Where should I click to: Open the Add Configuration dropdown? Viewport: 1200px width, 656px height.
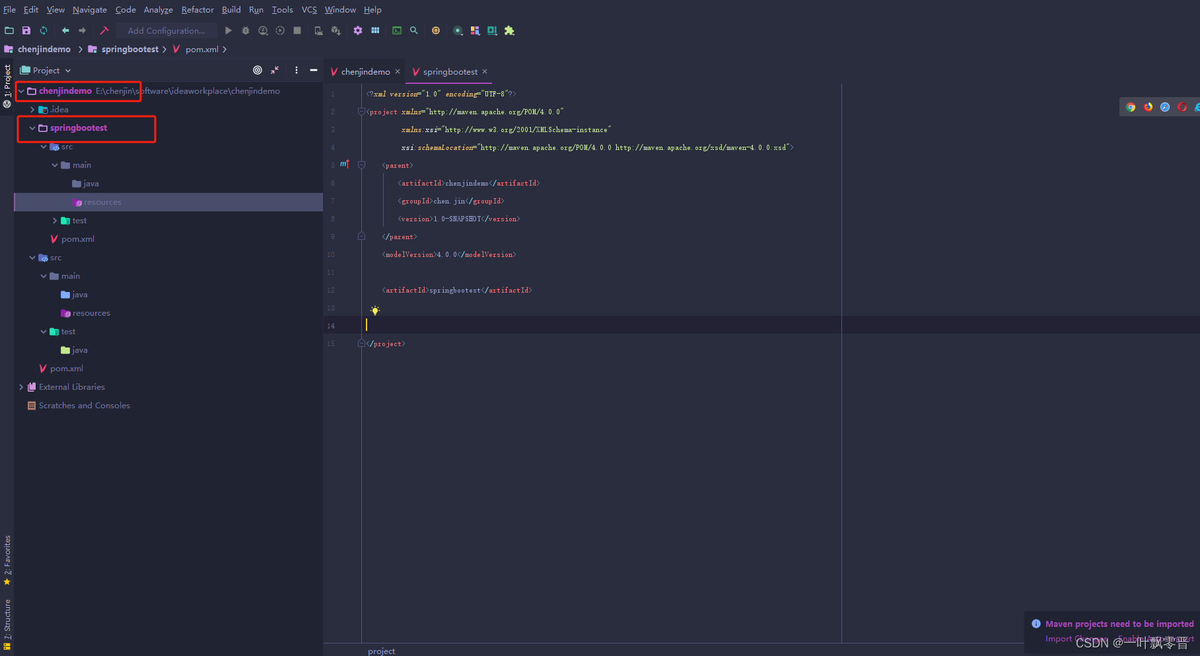pyautogui.click(x=166, y=30)
